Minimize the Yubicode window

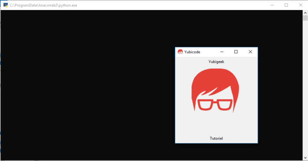point(222,52)
